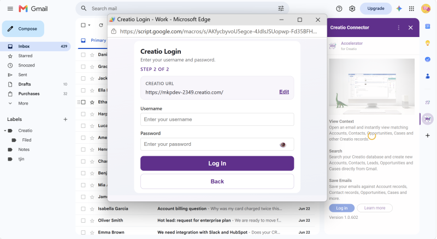Check the Emma Brown email checkbox
437x239 pixels.
[x=83, y=232]
